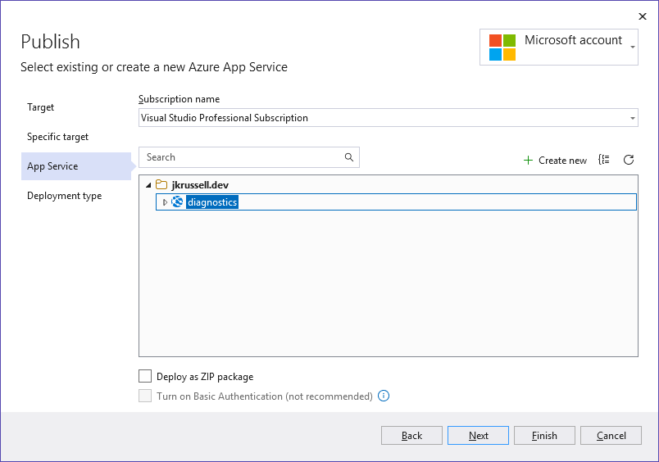Click the Create new link
659x462 pixels.
pos(562,161)
